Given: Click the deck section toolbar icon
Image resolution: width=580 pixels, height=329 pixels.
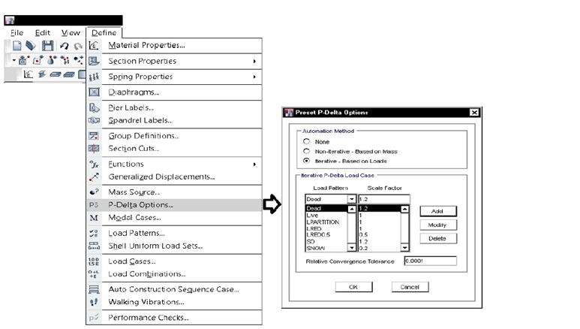Looking at the screenshot, I should pos(69,74).
